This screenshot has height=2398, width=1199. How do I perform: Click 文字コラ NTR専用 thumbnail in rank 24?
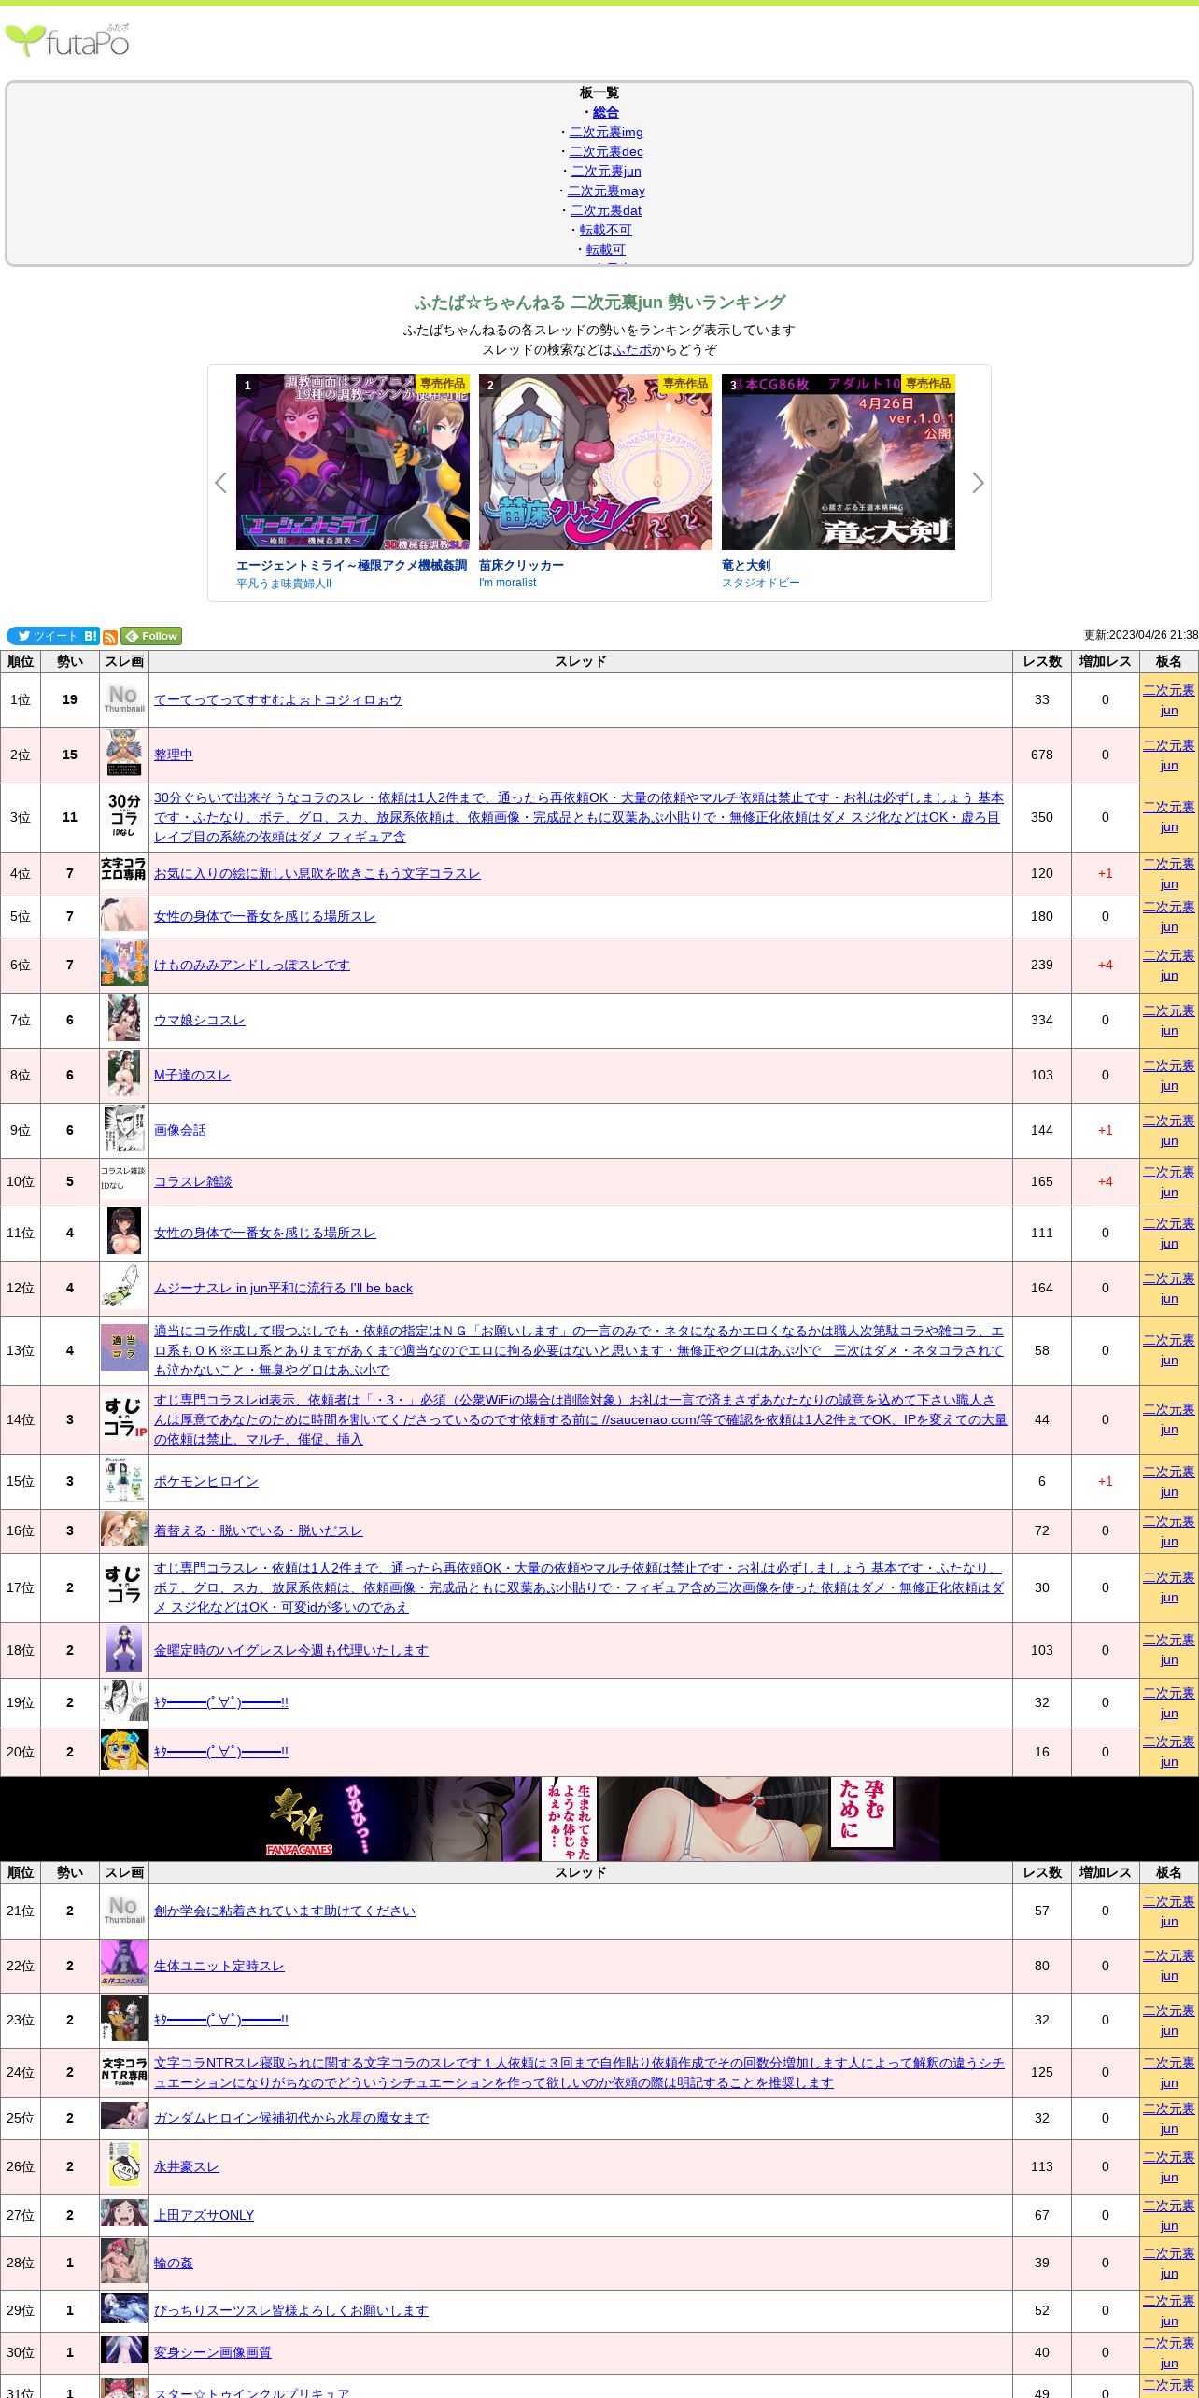[124, 2070]
